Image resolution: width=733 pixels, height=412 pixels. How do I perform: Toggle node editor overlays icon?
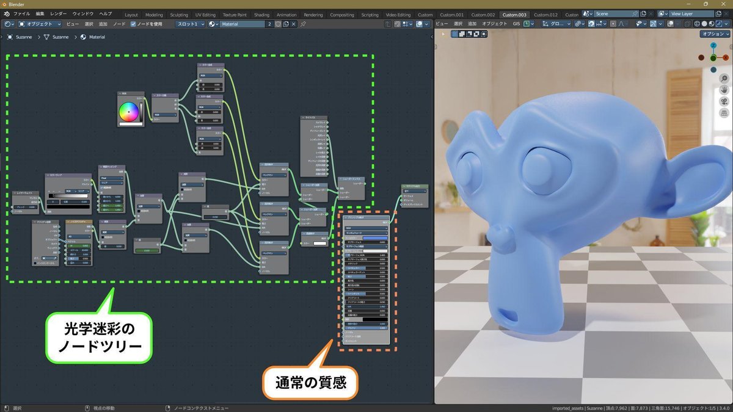(420, 24)
